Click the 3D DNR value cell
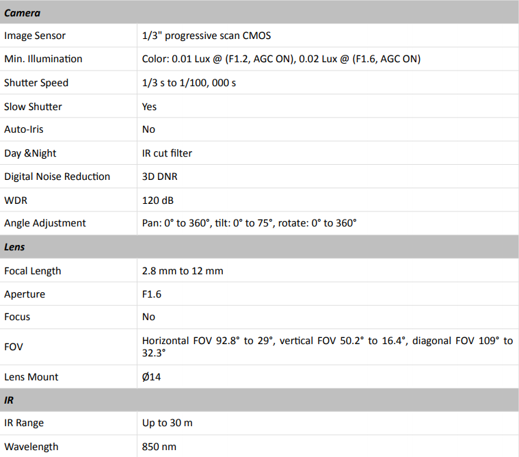This screenshot has height=457, width=519. click(x=328, y=177)
